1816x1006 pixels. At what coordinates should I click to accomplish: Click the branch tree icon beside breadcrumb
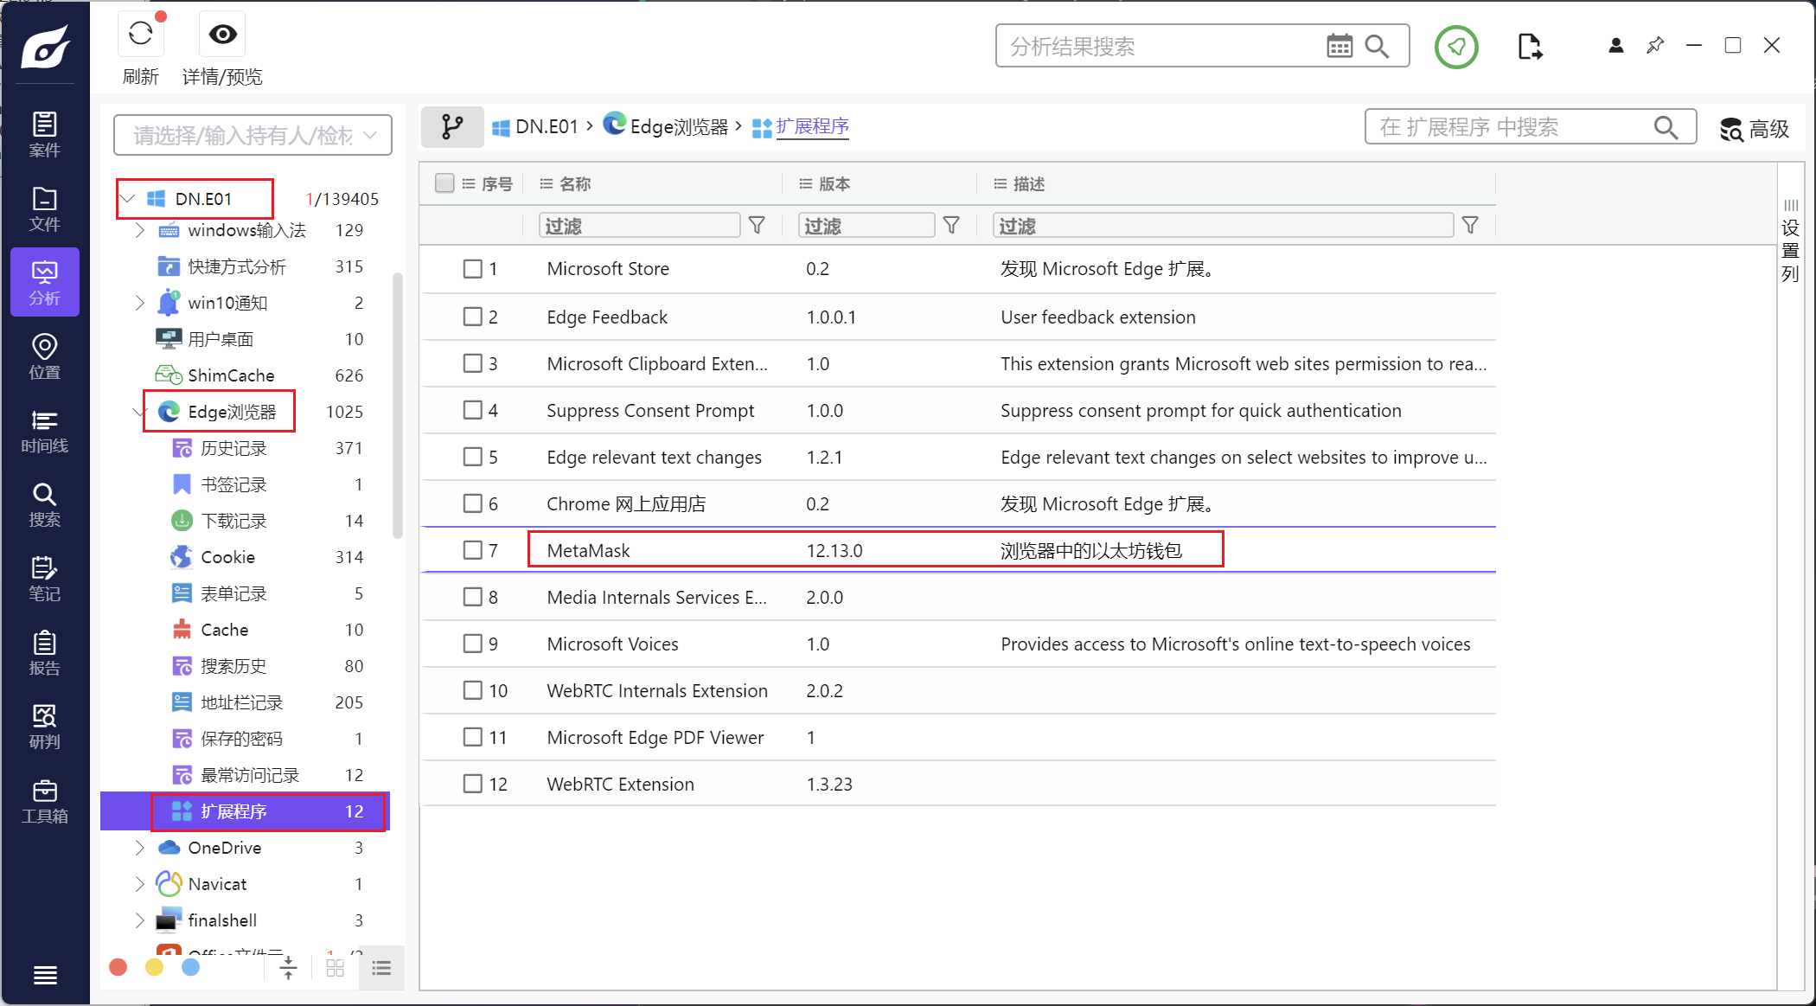tap(452, 126)
